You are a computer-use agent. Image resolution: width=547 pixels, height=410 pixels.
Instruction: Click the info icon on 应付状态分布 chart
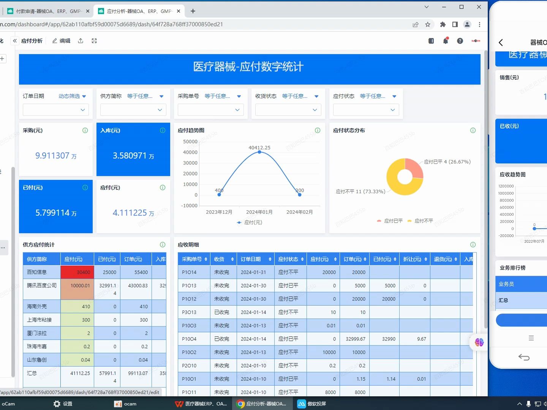click(473, 130)
